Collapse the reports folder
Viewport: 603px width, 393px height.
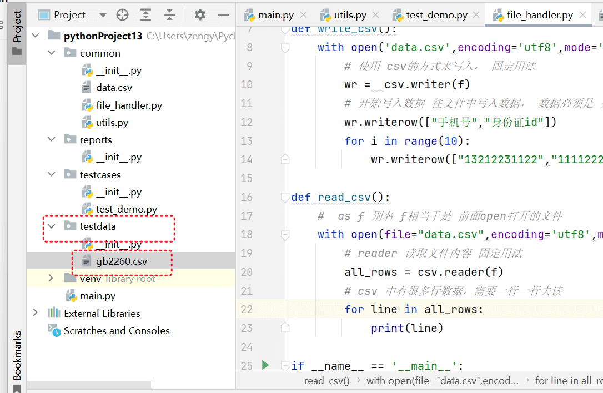pos(52,139)
